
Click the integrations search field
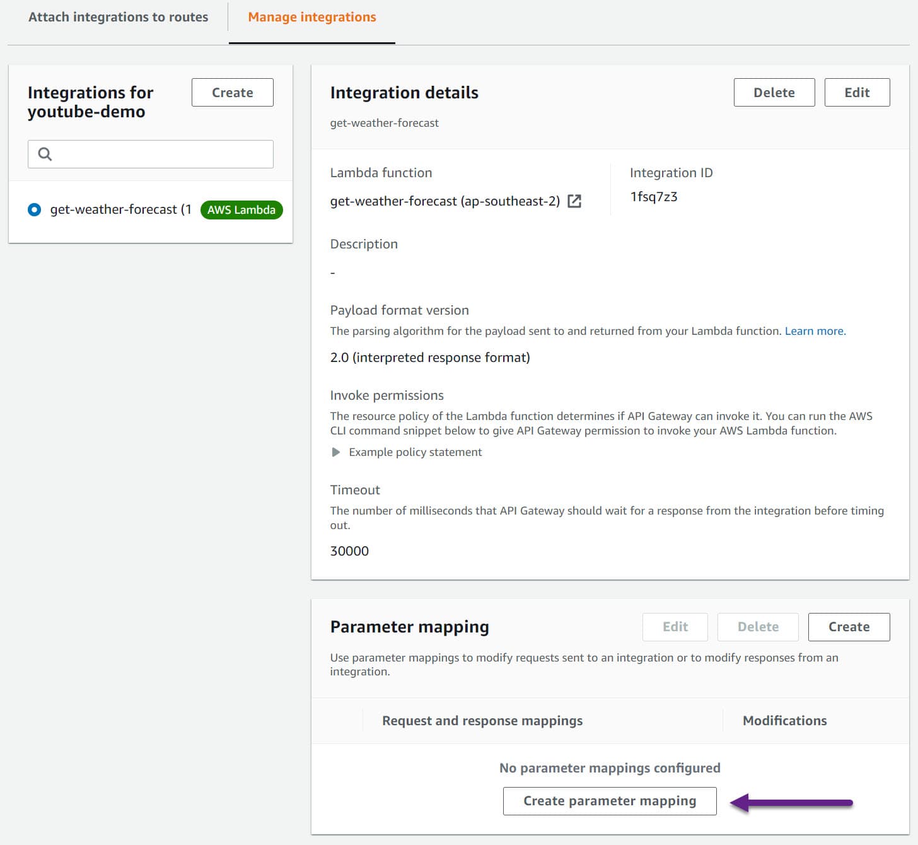click(x=151, y=154)
